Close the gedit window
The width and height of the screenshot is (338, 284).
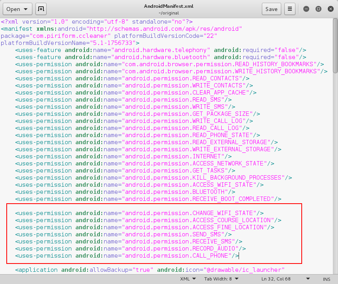point(331,9)
